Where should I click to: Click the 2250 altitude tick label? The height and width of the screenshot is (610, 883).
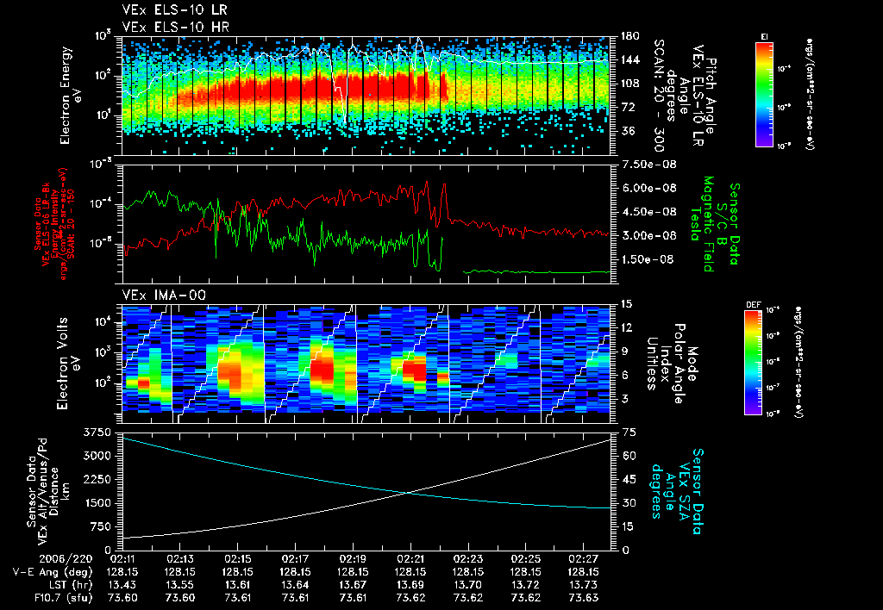pos(97,479)
